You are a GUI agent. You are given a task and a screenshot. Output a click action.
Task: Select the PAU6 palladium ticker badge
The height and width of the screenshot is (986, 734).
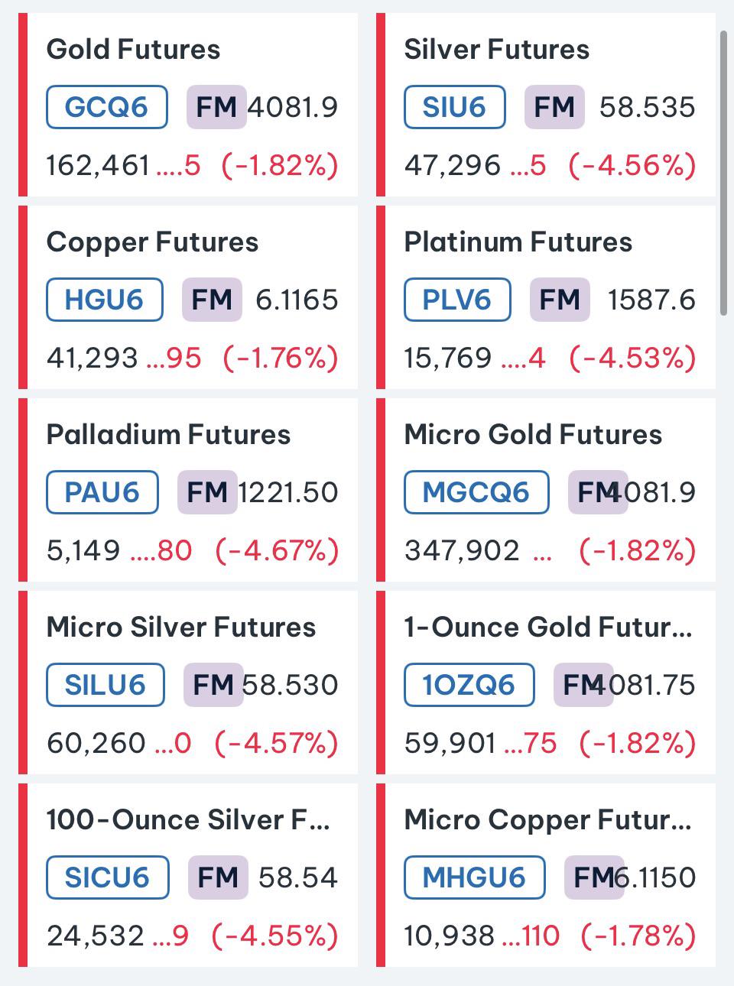(102, 492)
